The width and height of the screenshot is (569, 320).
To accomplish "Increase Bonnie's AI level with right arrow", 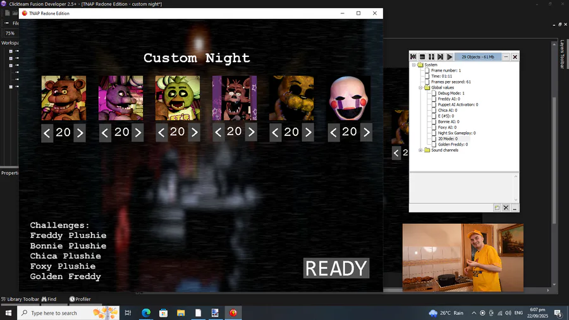I will click(138, 133).
